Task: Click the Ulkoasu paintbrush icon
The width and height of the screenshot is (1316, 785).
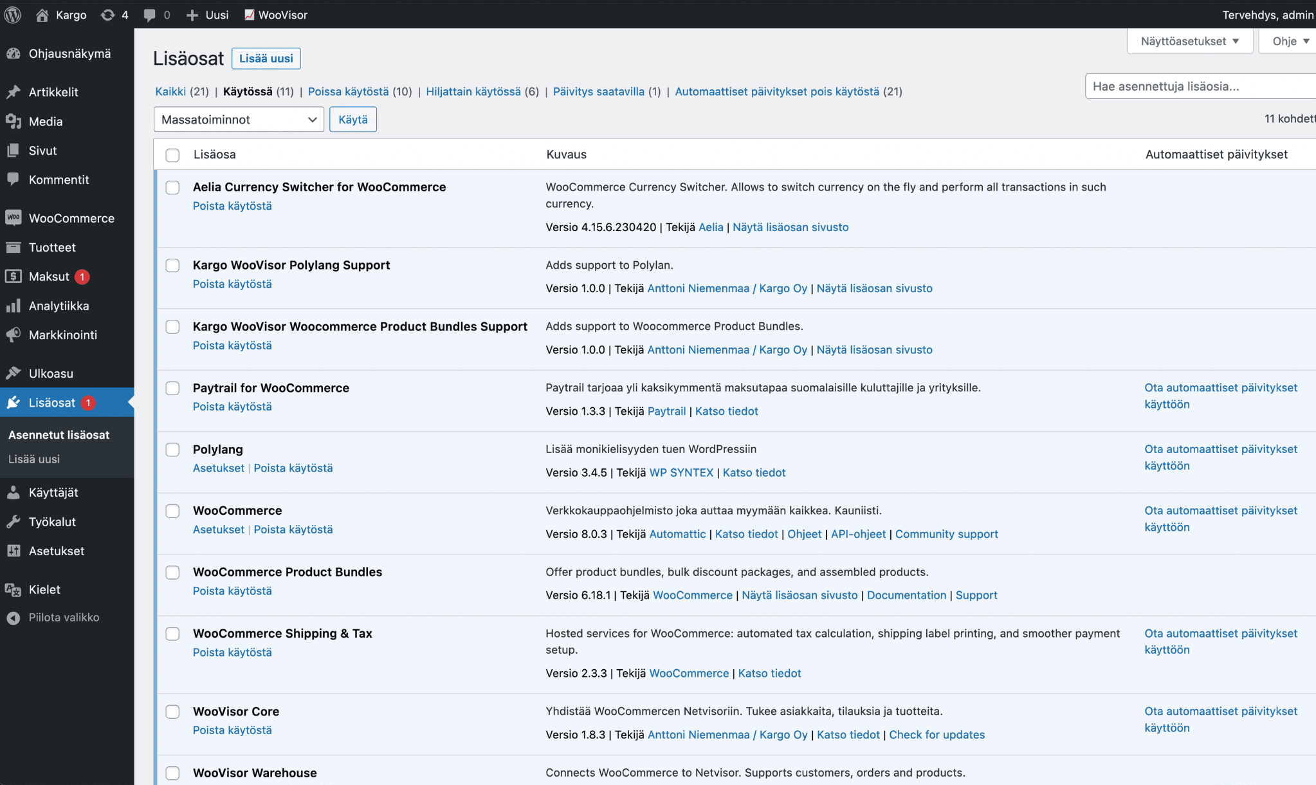Action: (14, 373)
